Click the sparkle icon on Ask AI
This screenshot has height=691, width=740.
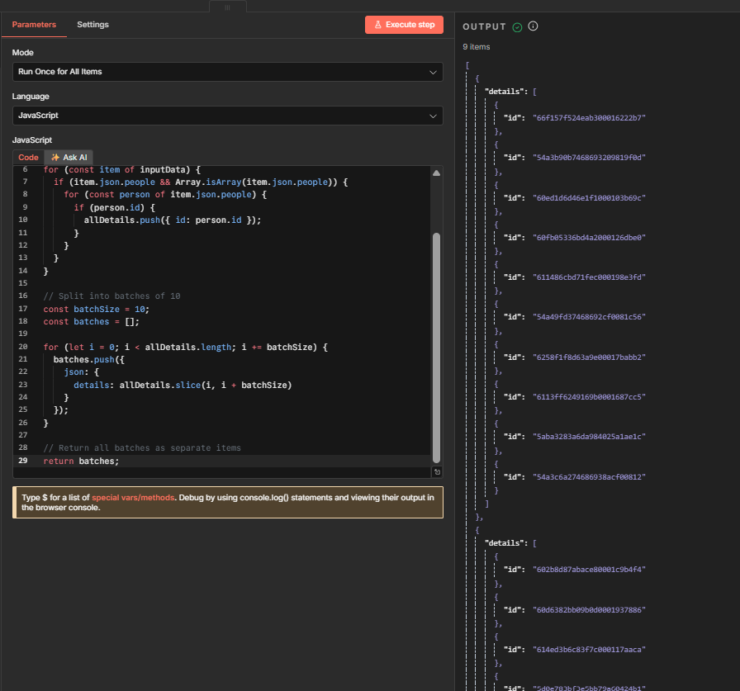tap(55, 157)
